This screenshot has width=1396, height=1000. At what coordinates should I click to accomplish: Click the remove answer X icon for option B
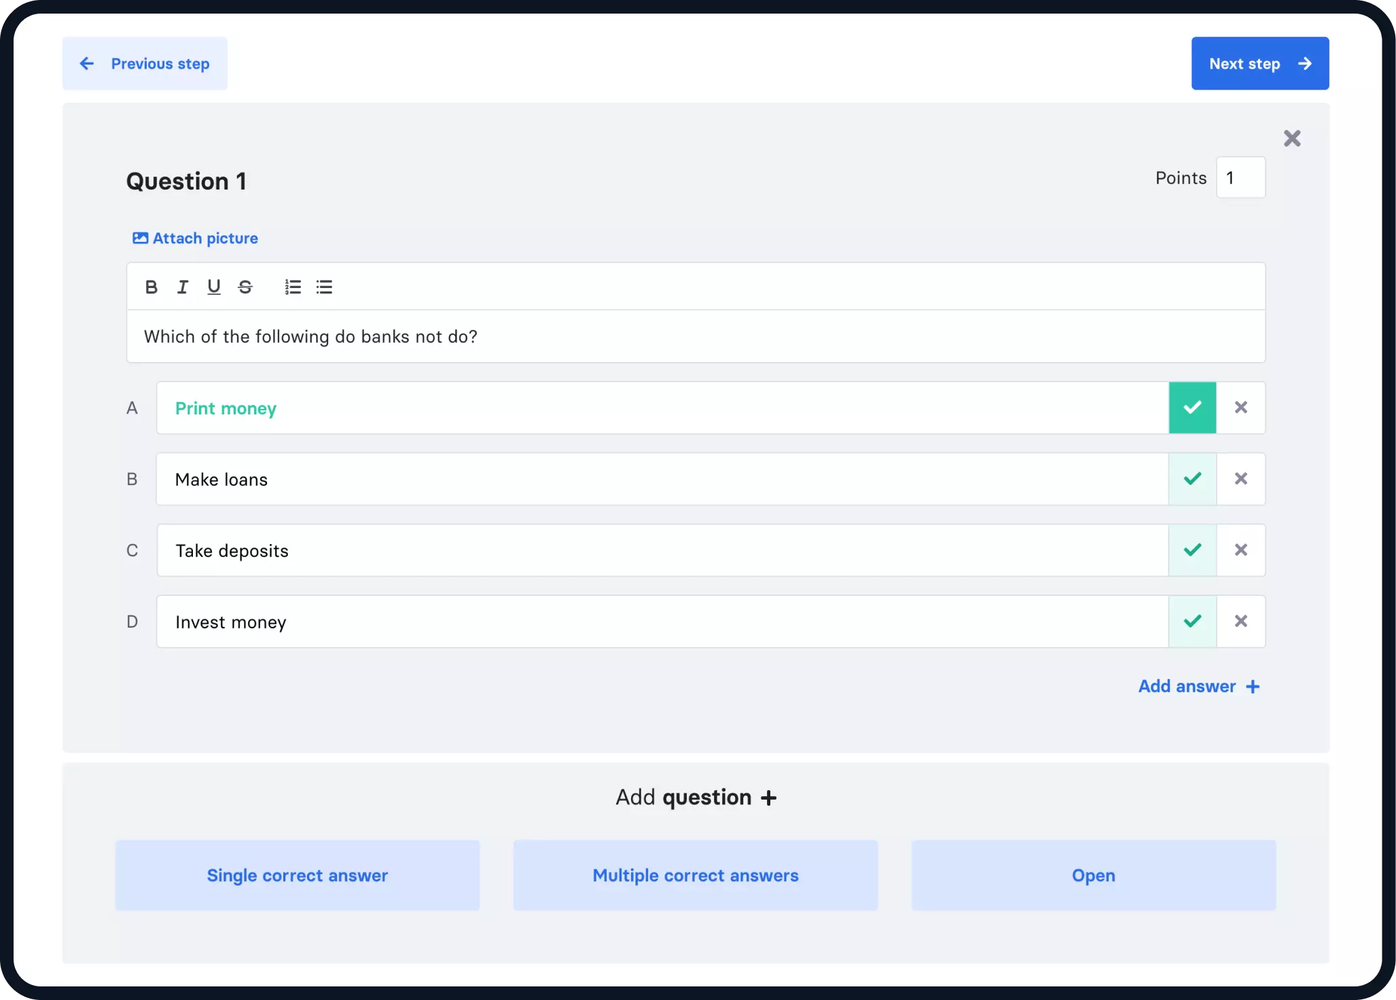point(1241,478)
